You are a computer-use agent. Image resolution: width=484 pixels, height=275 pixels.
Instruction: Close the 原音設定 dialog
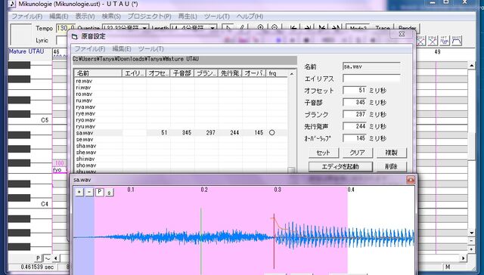tap(402, 34)
